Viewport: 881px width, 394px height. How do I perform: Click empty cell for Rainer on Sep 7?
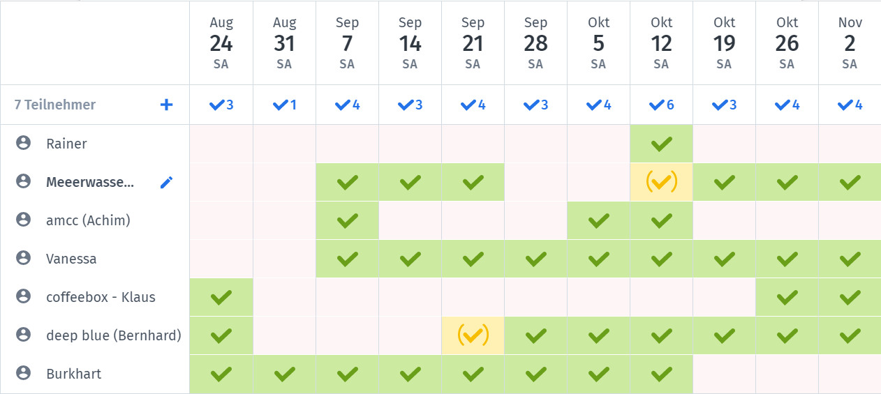(x=347, y=144)
